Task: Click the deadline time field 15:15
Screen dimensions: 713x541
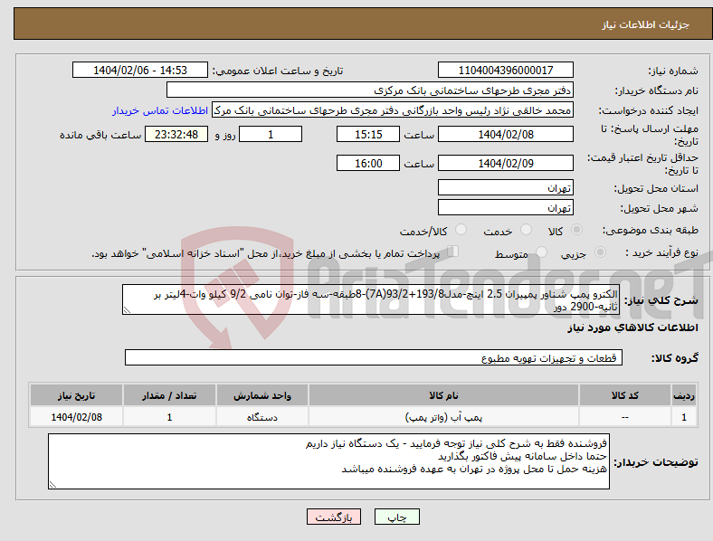Action: [368, 134]
